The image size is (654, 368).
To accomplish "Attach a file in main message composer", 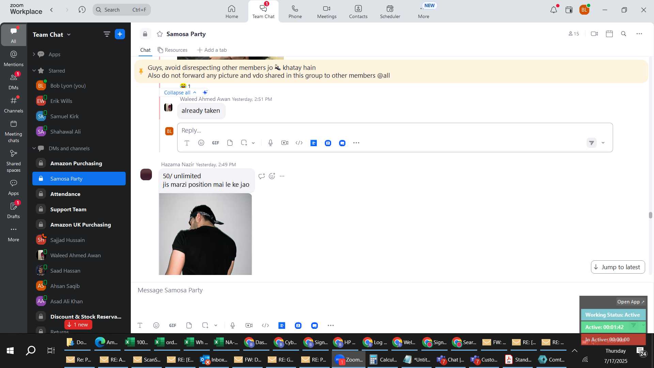I will tap(189, 325).
